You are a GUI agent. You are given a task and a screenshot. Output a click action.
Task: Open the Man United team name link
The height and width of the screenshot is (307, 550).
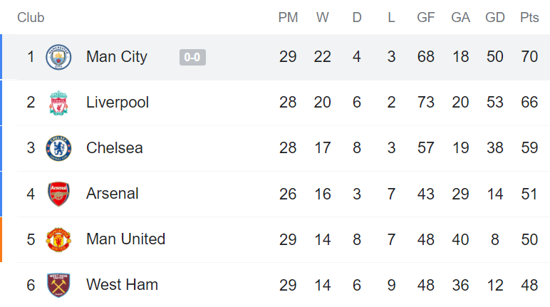pyautogui.click(x=125, y=239)
